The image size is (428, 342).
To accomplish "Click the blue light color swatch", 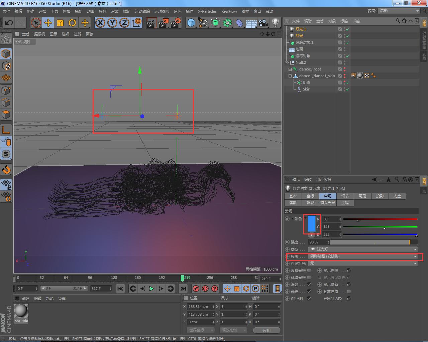I will tap(311, 223).
